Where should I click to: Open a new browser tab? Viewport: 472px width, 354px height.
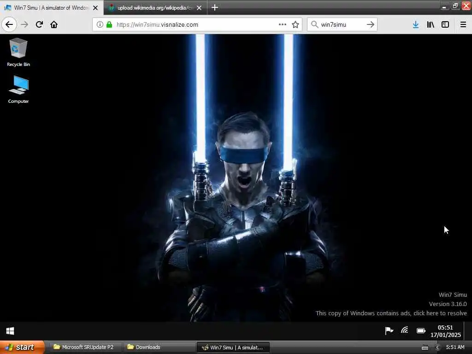tap(215, 7)
